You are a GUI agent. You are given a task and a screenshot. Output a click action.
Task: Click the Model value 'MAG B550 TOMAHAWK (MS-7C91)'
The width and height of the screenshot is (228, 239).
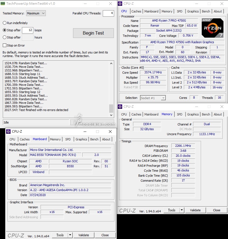coord(55,155)
